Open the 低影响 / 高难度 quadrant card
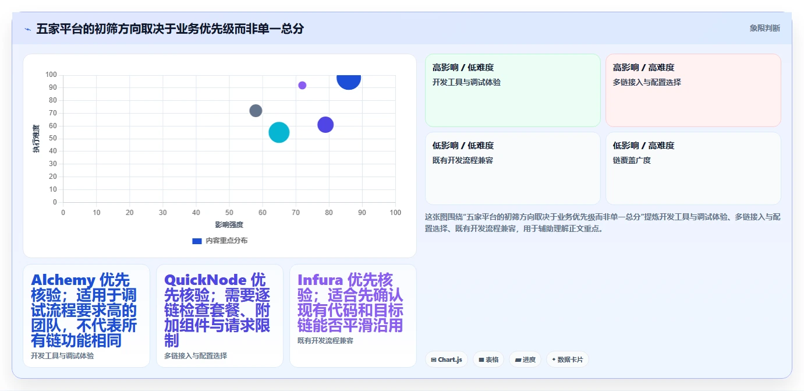The width and height of the screenshot is (804, 391). pyautogui.click(x=693, y=168)
